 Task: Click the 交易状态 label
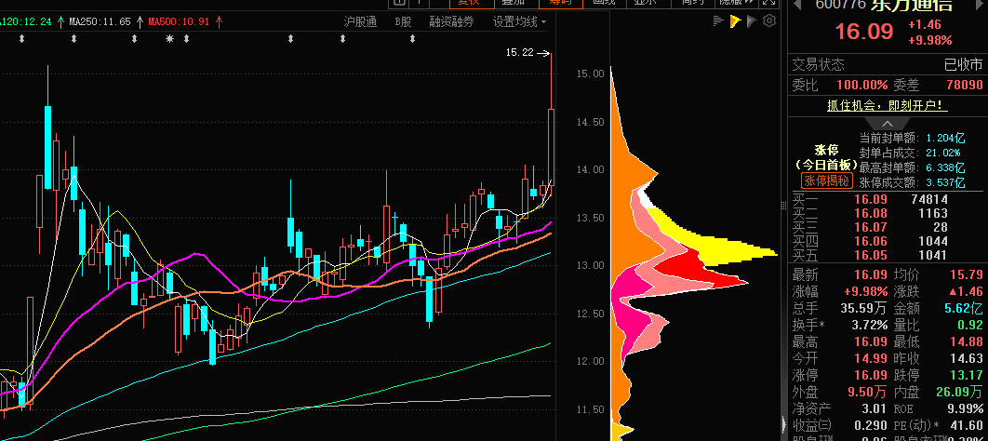coord(818,65)
